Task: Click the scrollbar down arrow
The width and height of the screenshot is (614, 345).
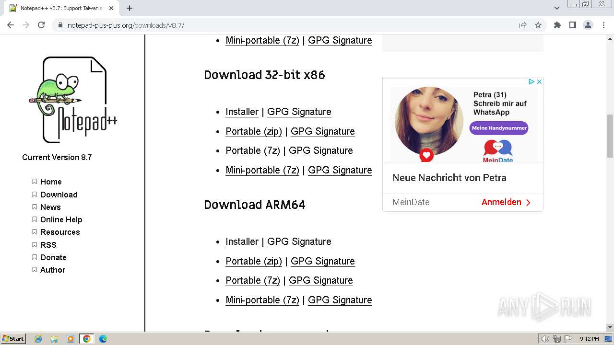Action: [610, 328]
